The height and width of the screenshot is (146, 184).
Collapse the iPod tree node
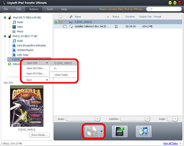point(5,36)
